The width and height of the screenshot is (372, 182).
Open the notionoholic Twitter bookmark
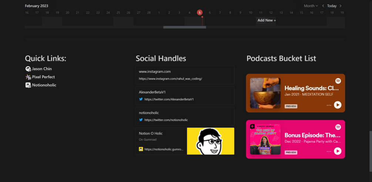coord(185,116)
